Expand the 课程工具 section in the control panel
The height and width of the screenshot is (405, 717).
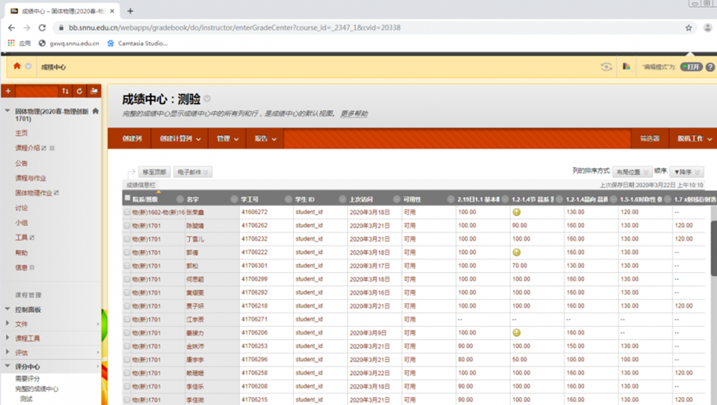8,338
